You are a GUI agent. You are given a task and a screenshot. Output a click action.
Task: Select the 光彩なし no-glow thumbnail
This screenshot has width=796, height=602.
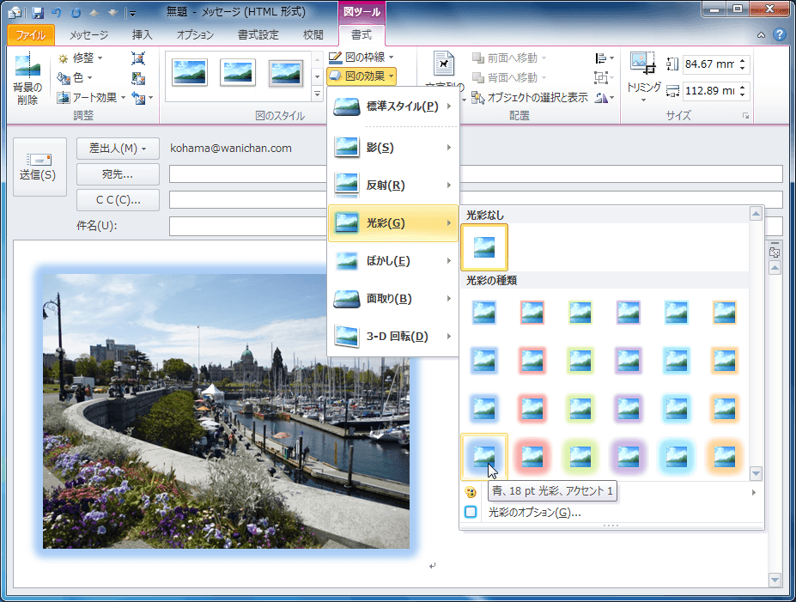pyautogui.click(x=484, y=247)
